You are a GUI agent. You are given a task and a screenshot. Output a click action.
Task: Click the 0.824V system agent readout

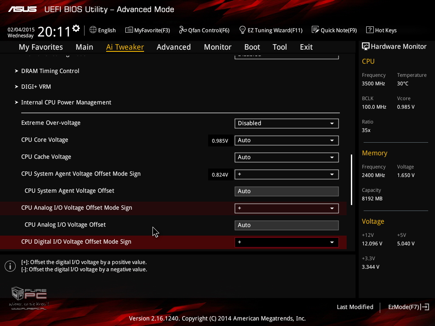point(220,174)
